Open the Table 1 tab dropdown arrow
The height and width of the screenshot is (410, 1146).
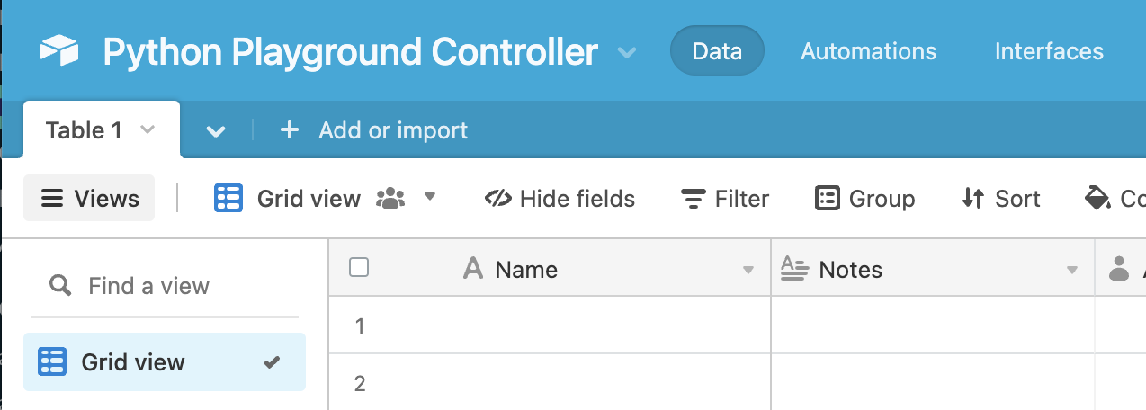pyautogui.click(x=148, y=130)
